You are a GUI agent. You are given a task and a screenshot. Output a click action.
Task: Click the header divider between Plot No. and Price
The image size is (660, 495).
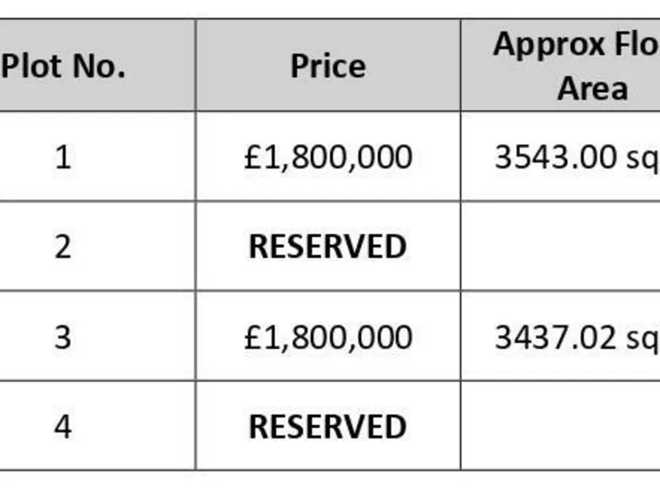click(x=196, y=66)
